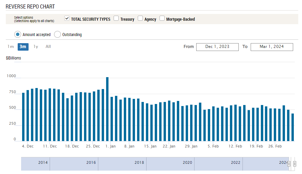
Task: Uncheck the Total Security Types checkbox
Action: pyautogui.click(x=67, y=18)
